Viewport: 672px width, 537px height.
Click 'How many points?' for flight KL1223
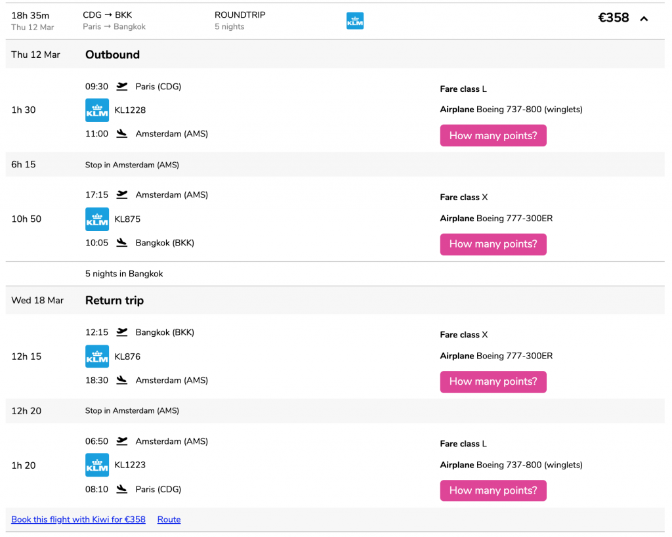click(493, 490)
